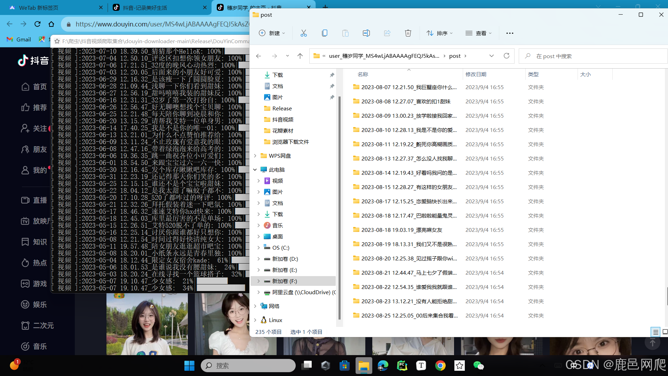Unpin 下载 from Quick access
This screenshot has width=668, height=376.
point(332,75)
